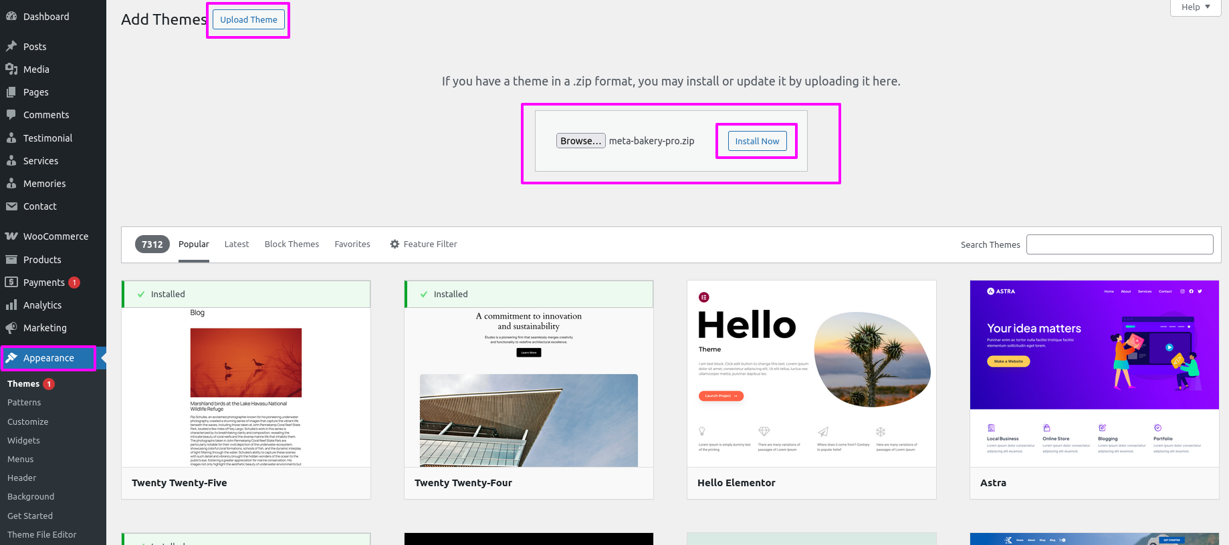Screen dimensions: 1229x545
Task: Click the Comments bubble icon
Action: pos(11,115)
